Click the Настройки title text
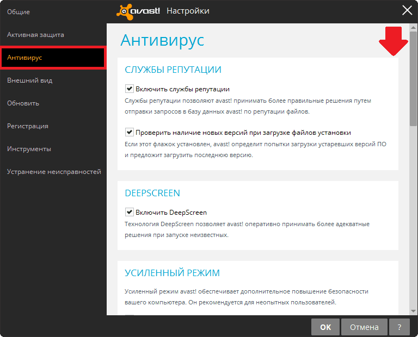Screen dimensions: 418x337 click(x=188, y=11)
